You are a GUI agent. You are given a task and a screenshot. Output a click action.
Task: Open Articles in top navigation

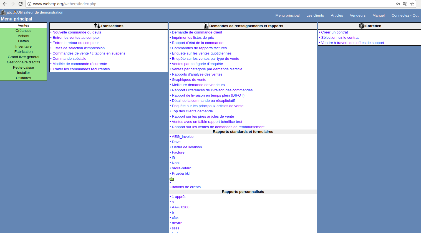pos(337,15)
